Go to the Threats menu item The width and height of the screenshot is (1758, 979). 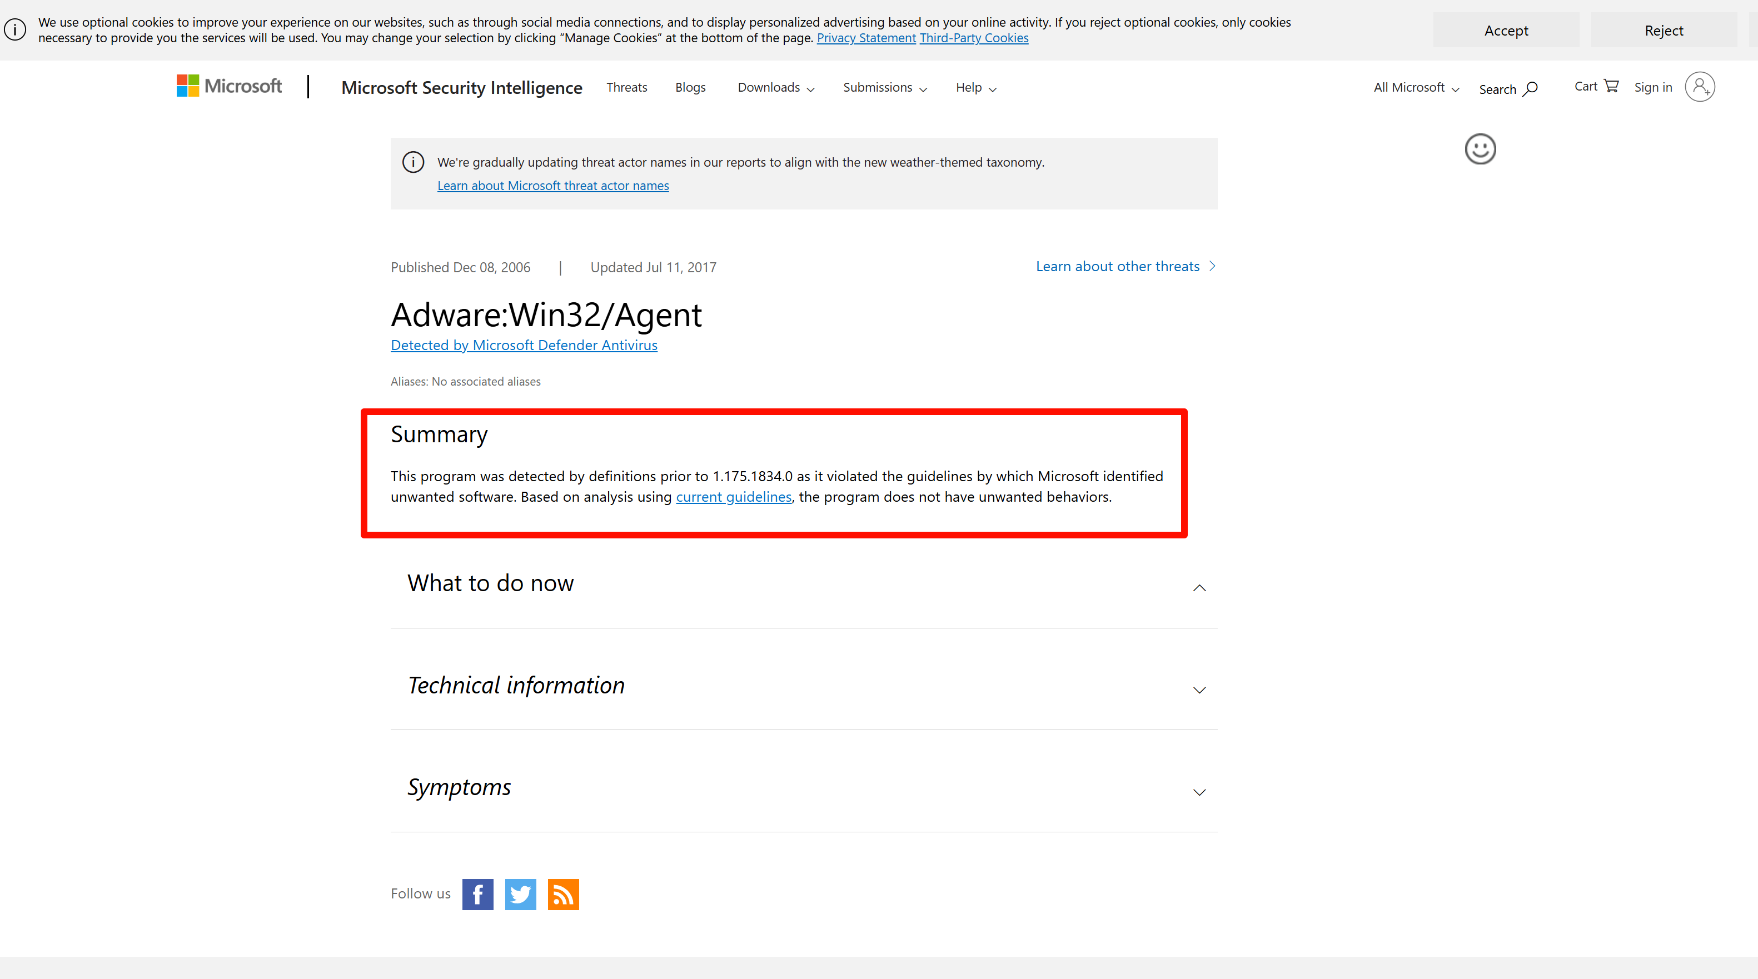click(626, 87)
